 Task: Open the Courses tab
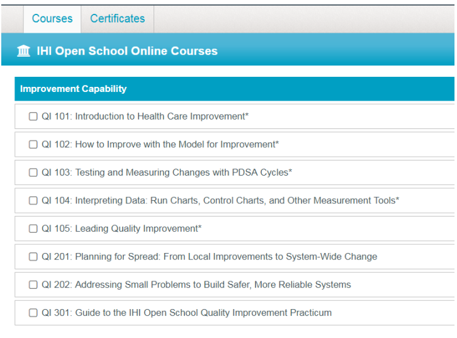tap(52, 19)
